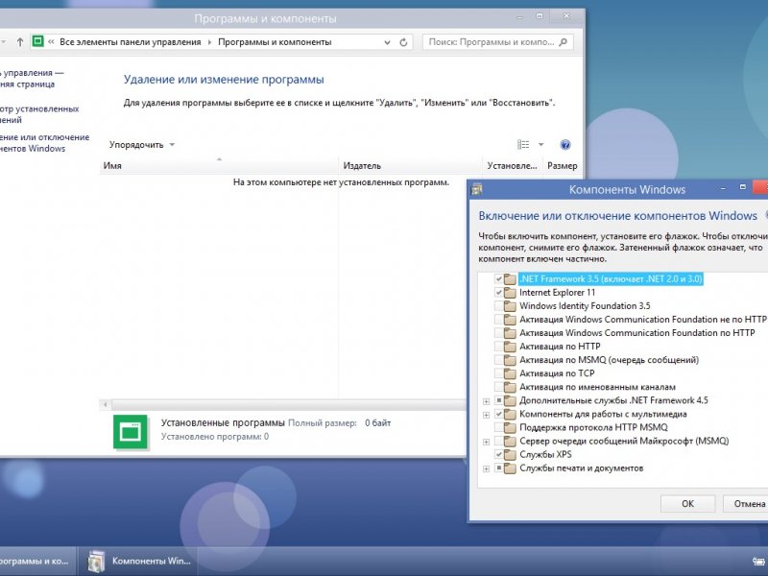Click the magnifier icon in the search box
Image resolution: width=768 pixels, height=576 pixels.
[x=564, y=42]
